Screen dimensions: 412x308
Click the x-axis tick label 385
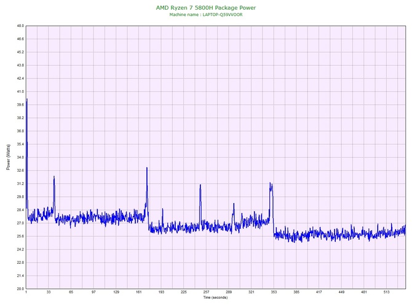pyautogui.click(x=296, y=292)
